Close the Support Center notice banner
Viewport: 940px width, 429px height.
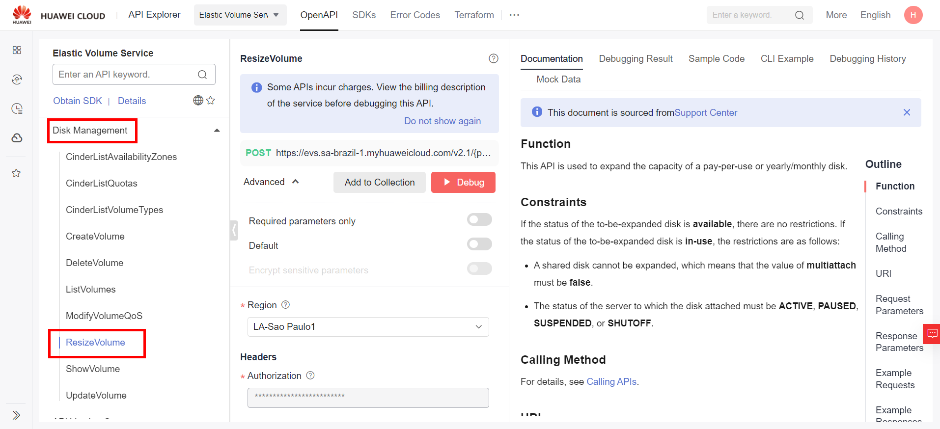[x=906, y=112]
